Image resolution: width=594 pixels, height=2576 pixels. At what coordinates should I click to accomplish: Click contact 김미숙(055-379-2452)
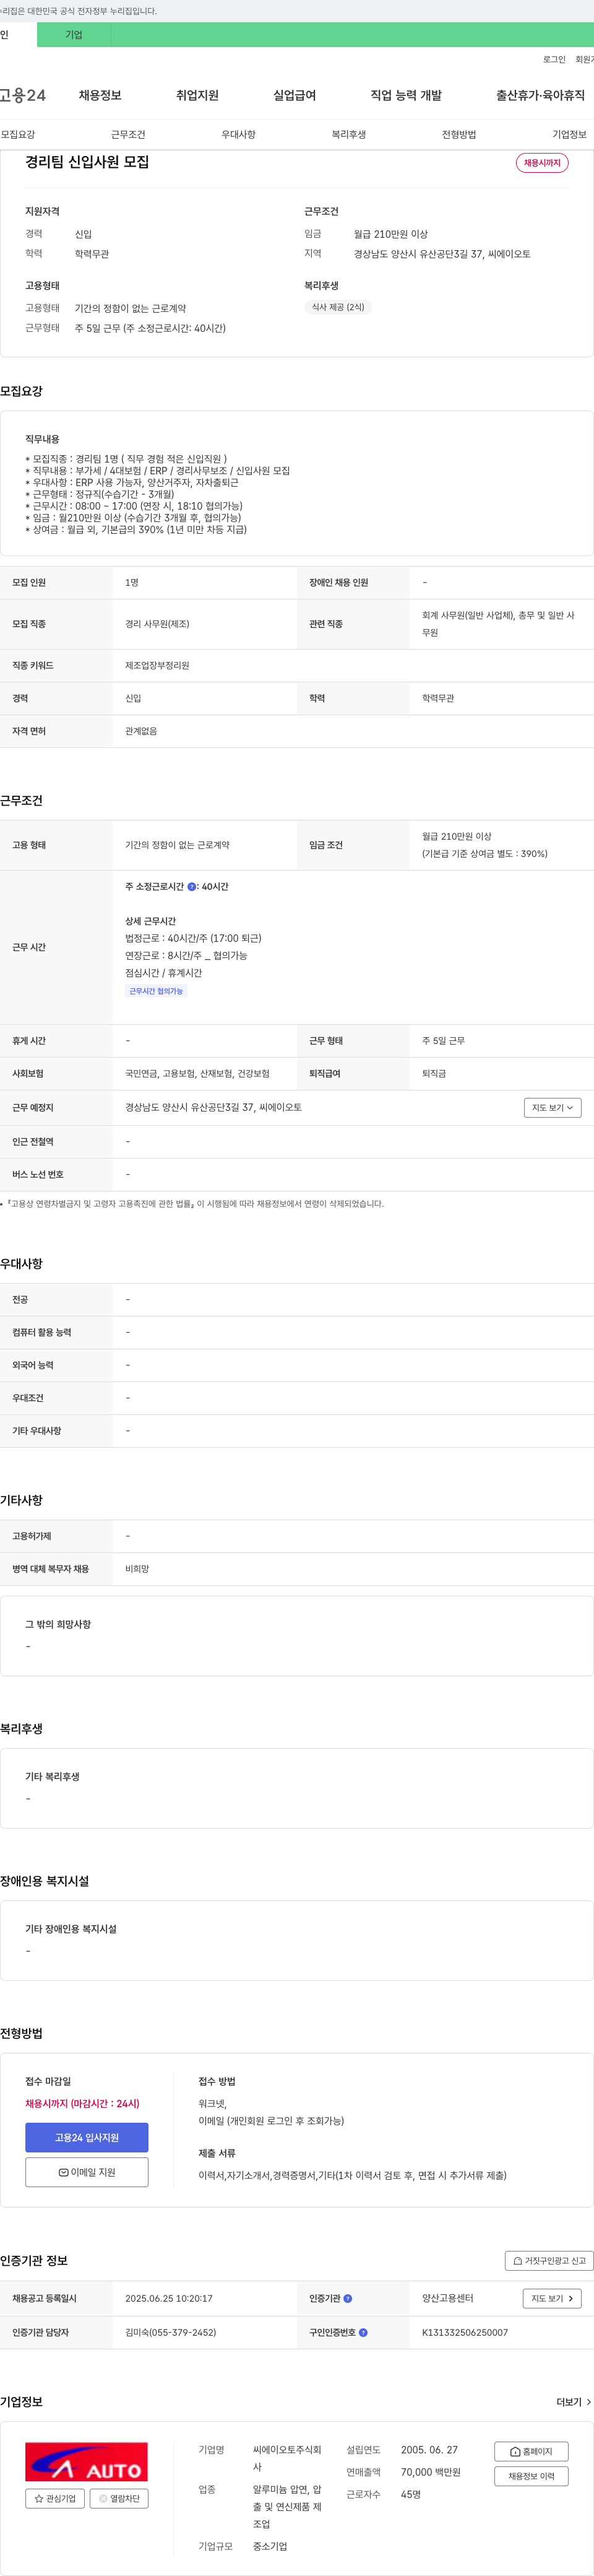click(x=170, y=2333)
